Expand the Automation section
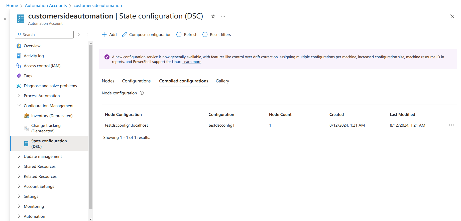 19,216
